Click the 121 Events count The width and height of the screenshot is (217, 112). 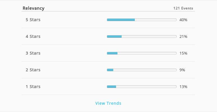pyautogui.click(x=183, y=8)
